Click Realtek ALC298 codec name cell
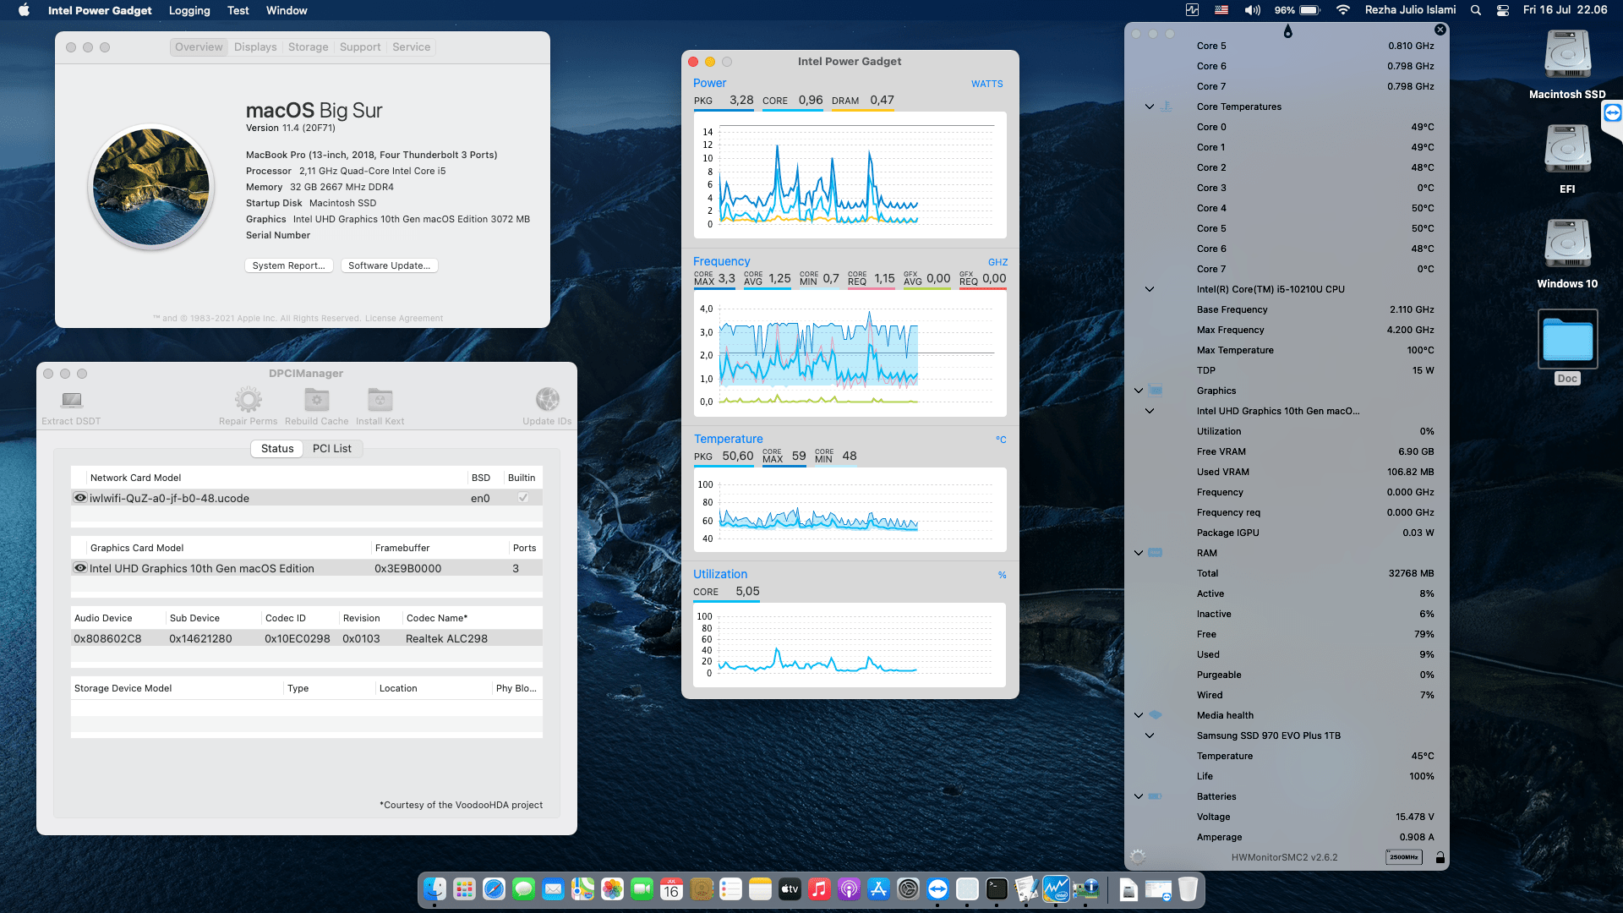Screen dimensions: 1623x913 pos(446,638)
